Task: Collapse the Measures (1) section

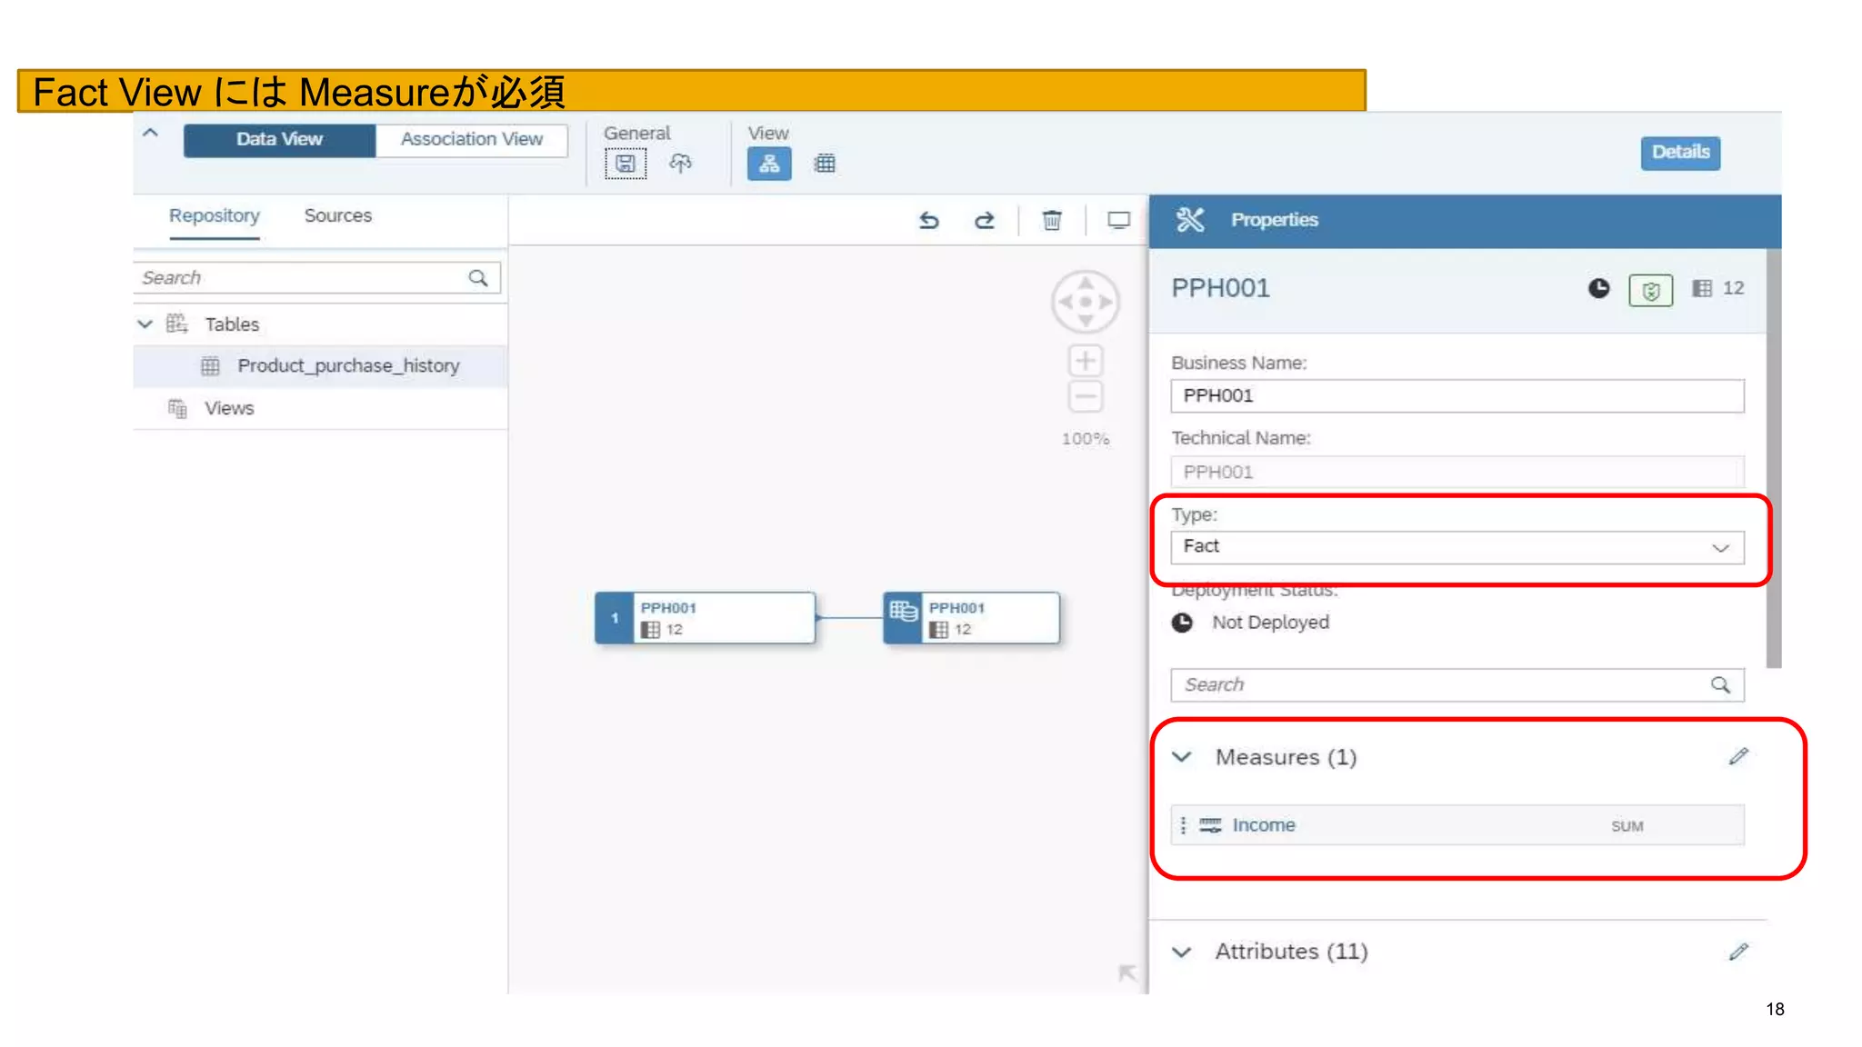Action: click(x=1182, y=757)
